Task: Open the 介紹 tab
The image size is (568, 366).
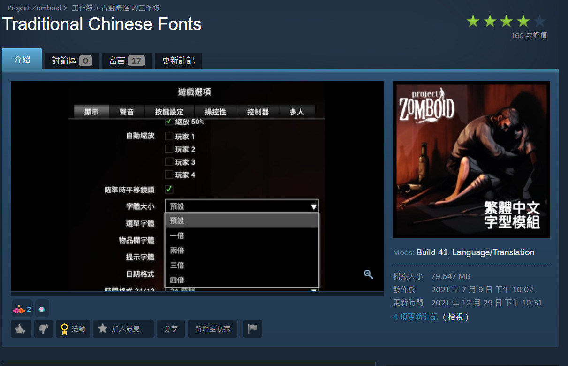Action: pos(22,59)
